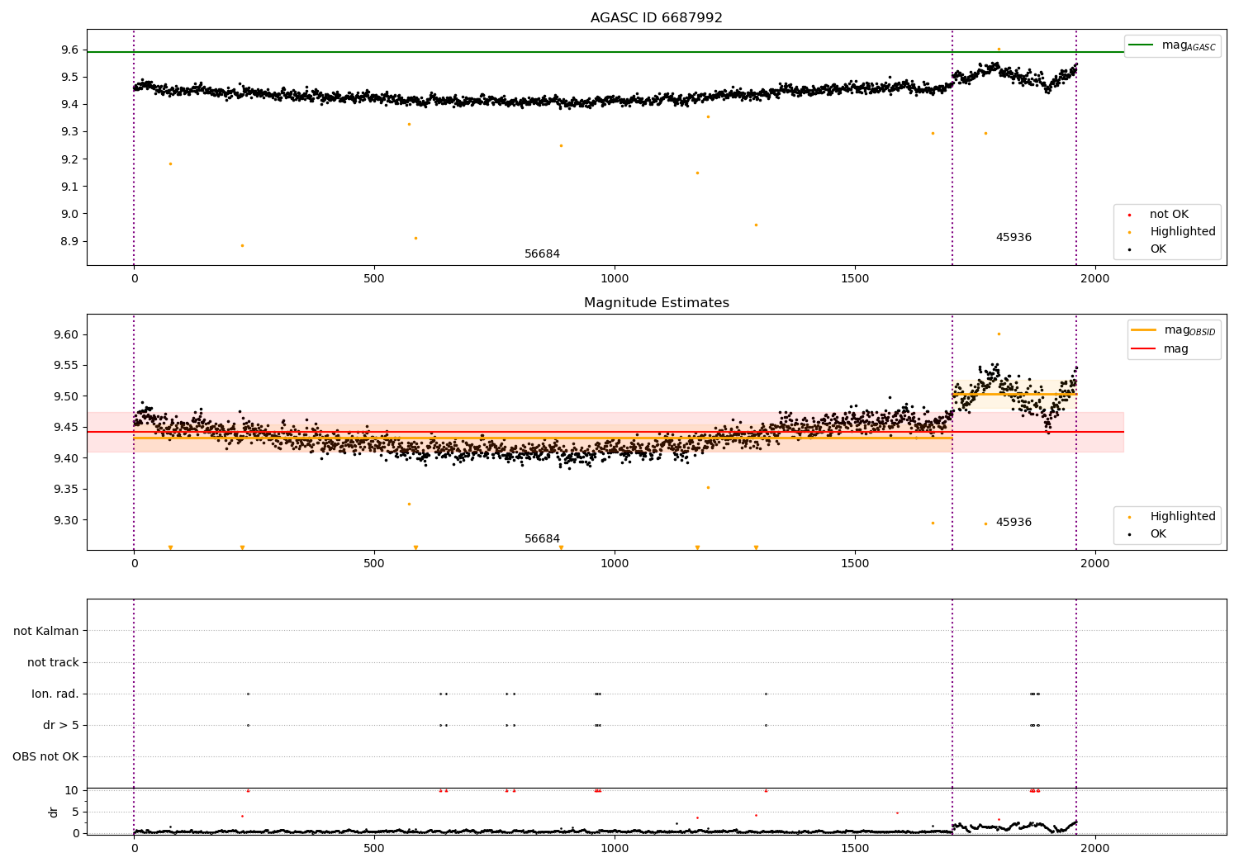1239x867 pixels.
Task: Click the orange highlighted point at 9.60 in the middle plot
Action: (999, 334)
